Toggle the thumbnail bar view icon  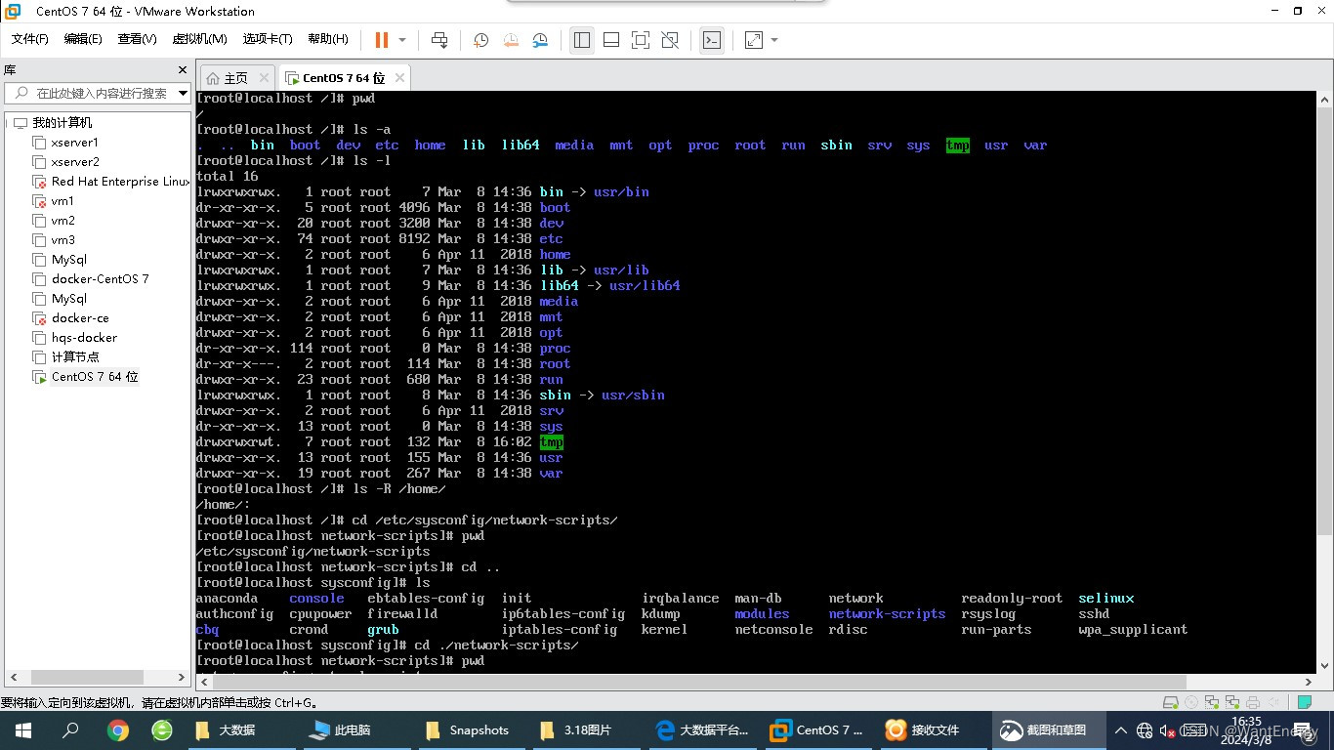click(611, 40)
